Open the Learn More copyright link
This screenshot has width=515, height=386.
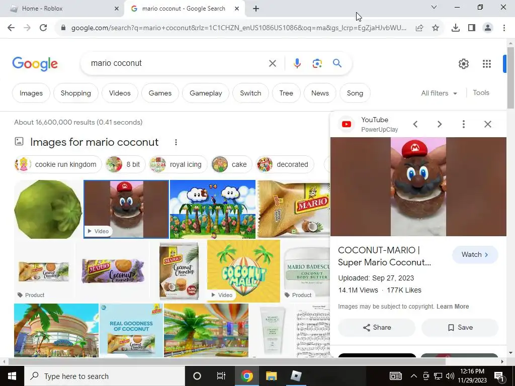pyautogui.click(x=453, y=307)
